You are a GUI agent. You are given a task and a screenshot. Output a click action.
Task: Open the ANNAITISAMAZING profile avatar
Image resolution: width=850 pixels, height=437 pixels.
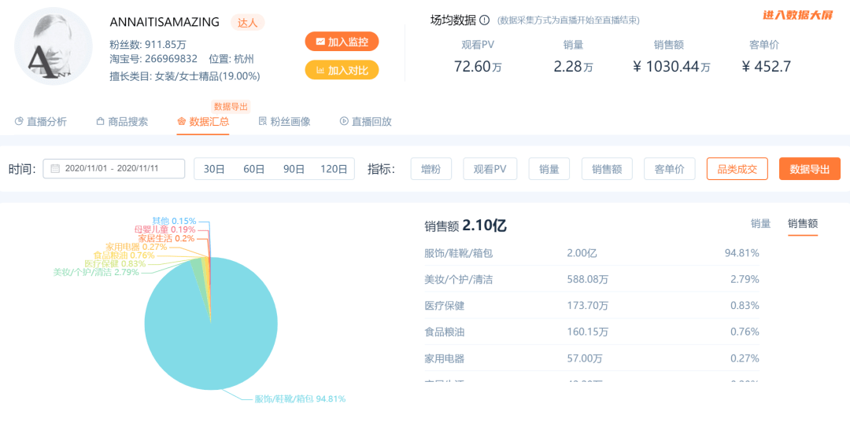pyautogui.click(x=54, y=46)
